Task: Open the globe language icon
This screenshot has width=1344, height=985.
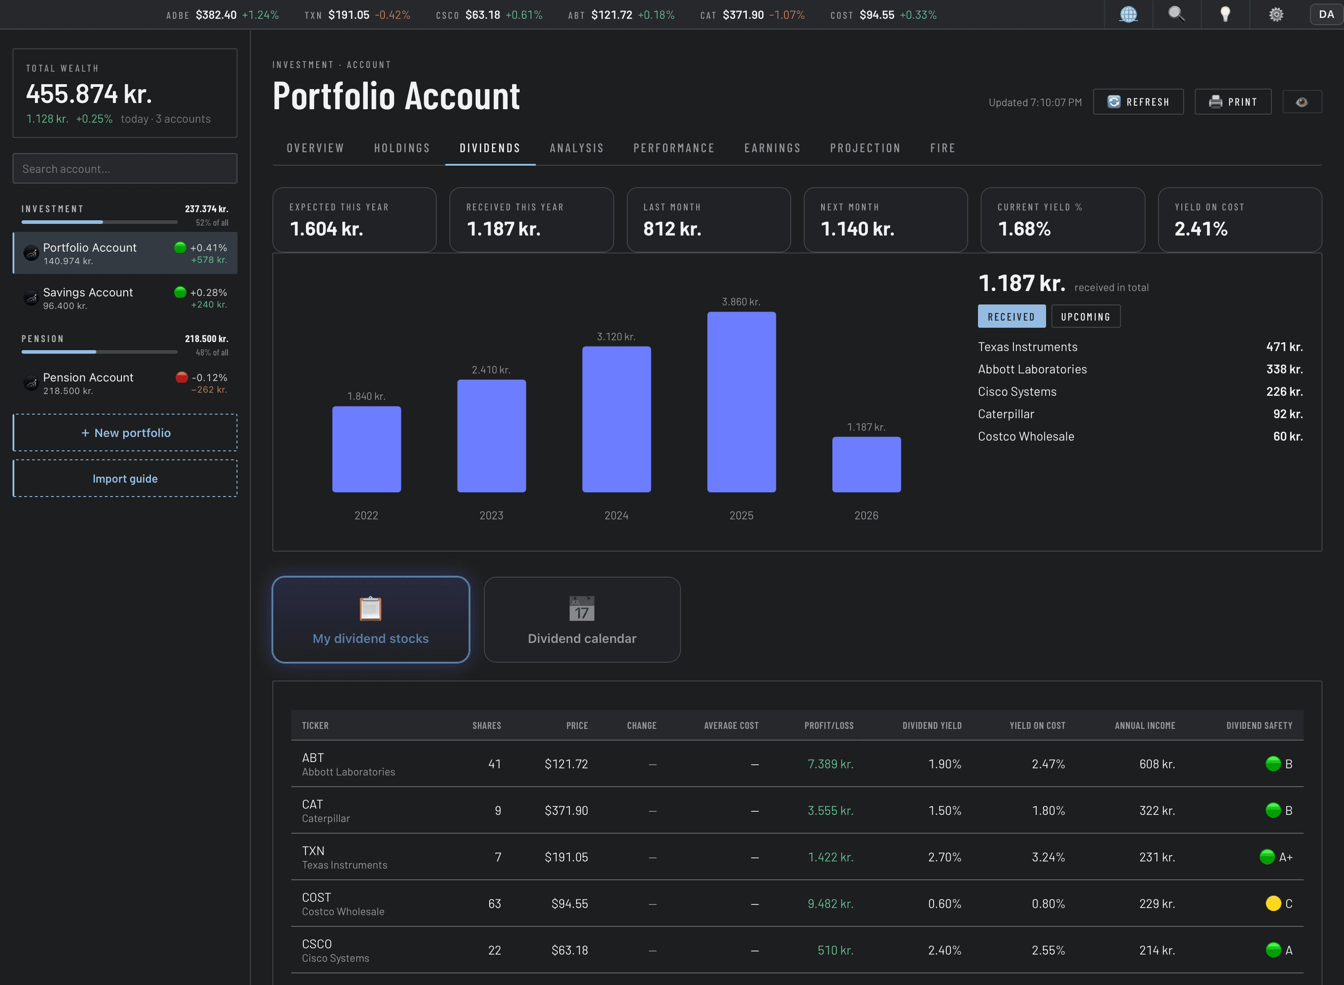Action: pos(1128,14)
